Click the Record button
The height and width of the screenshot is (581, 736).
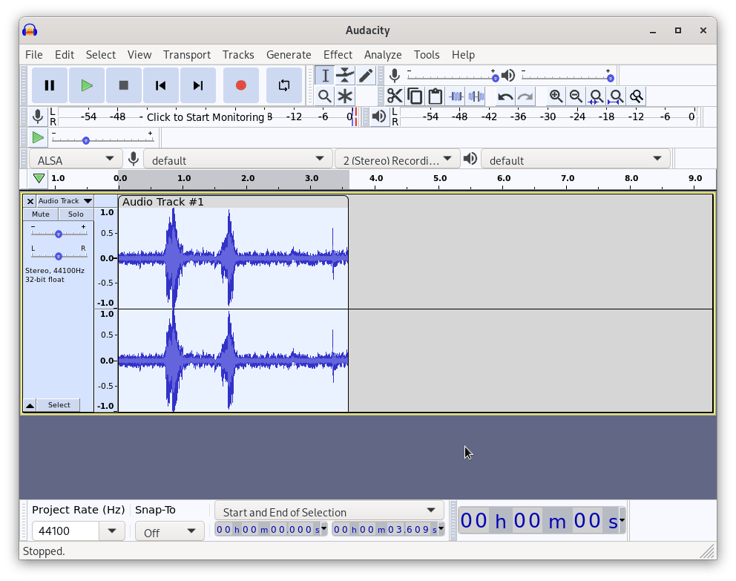[241, 85]
